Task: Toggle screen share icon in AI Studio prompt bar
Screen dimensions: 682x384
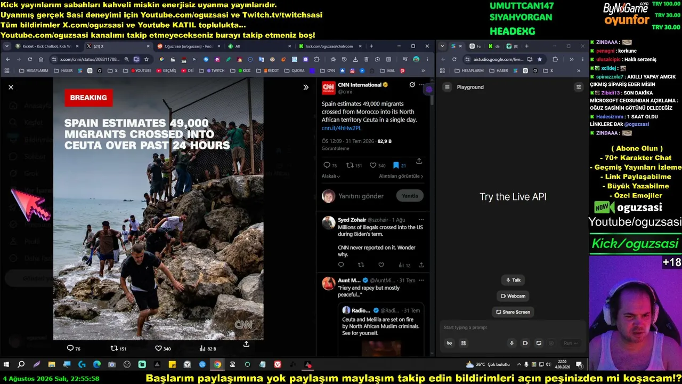Action: 539,343
